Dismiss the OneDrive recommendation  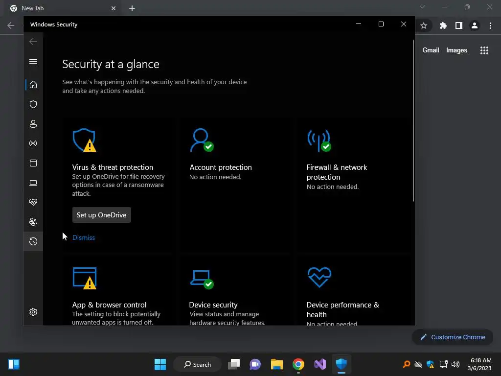(84, 237)
